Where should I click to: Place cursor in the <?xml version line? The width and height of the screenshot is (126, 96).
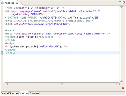[x=35, y=8]
